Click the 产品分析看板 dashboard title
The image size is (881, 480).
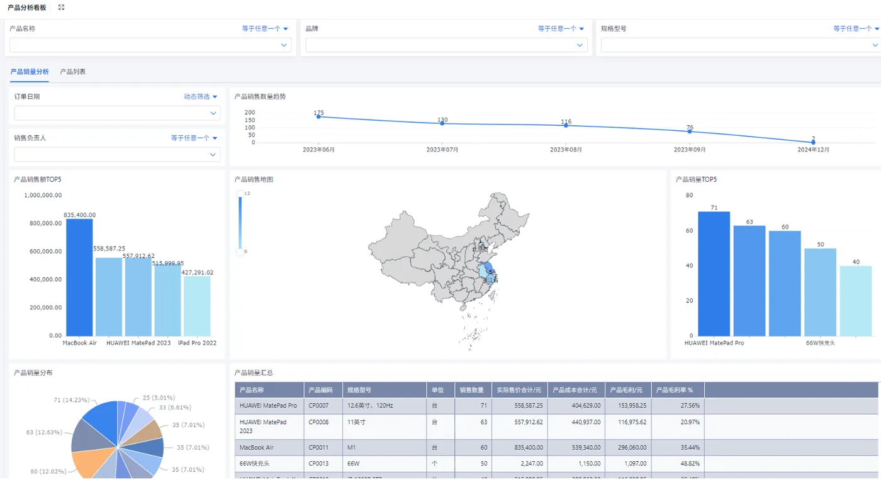click(26, 8)
